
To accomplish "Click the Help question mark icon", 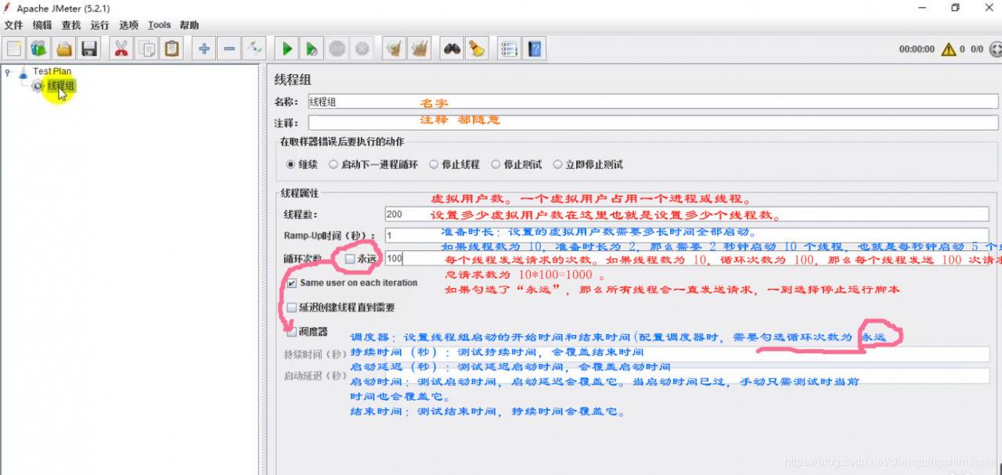I will (535, 49).
